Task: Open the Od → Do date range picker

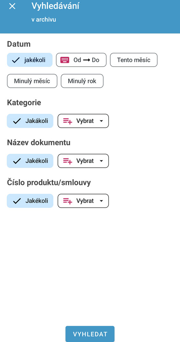Action: coord(81,60)
